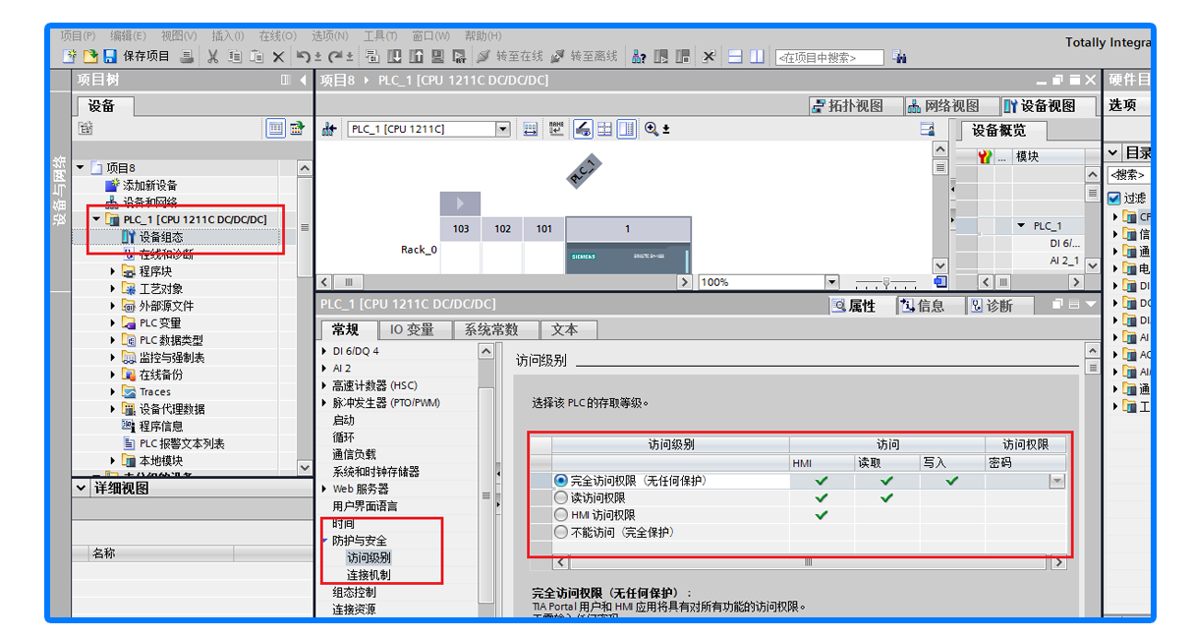The height and width of the screenshot is (639, 1193).
Task: Expand the 程序块 tree node
Action: [113, 271]
